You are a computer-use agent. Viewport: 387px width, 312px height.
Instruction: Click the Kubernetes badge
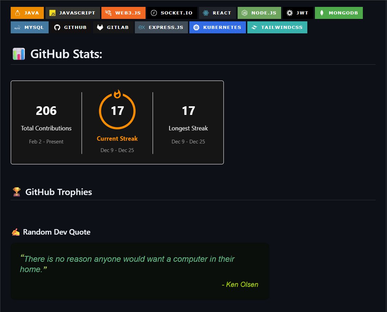pyautogui.click(x=217, y=27)
